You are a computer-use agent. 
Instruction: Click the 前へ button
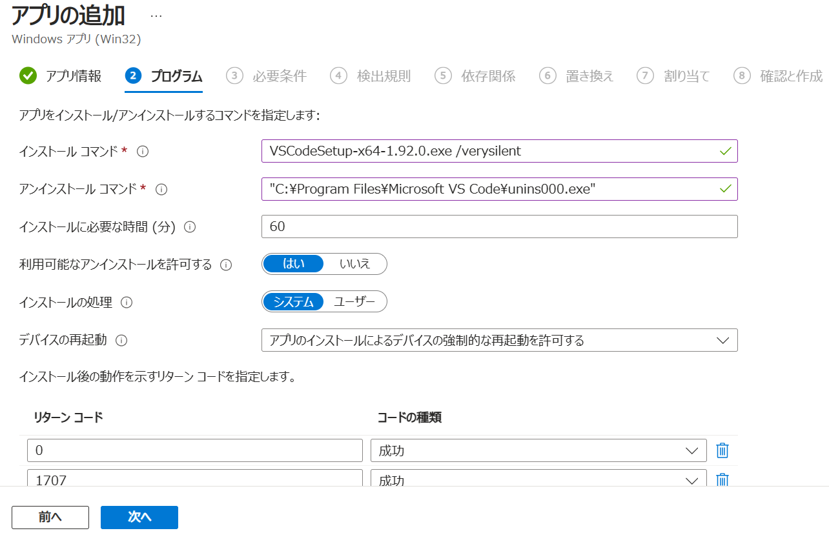[x=50, y=517]
